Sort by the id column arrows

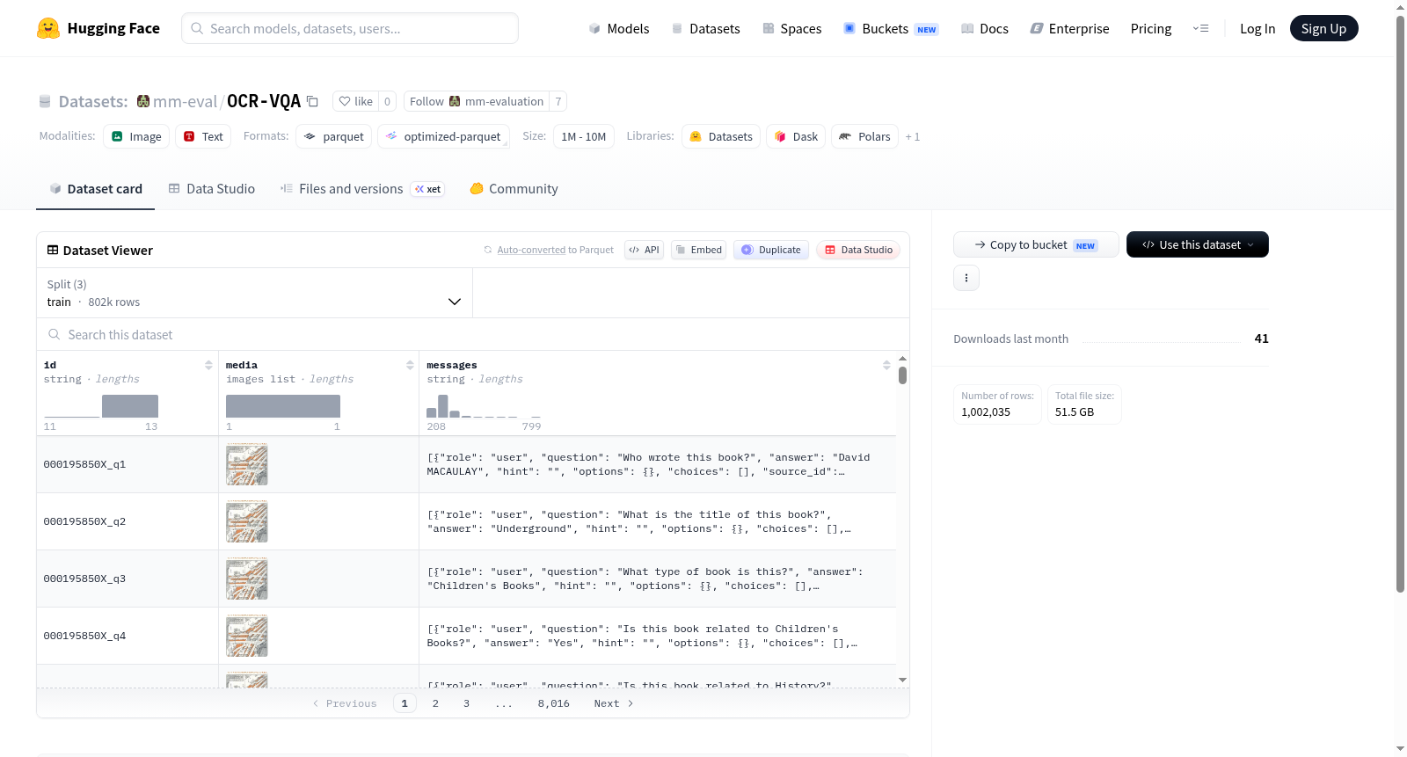[208, 365]
